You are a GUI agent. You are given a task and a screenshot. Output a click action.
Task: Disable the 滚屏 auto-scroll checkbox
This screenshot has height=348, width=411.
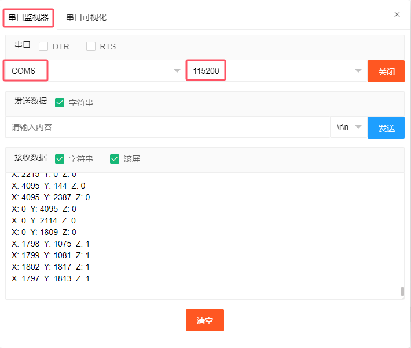[114, 158]
